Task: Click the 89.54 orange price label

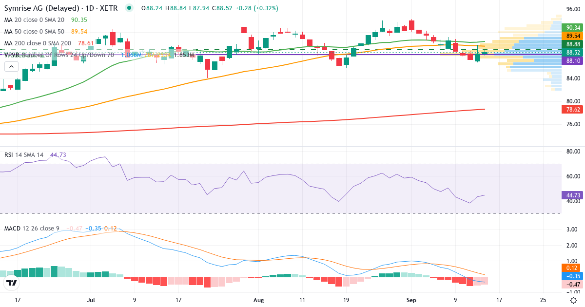Action: tap(572, 36)
